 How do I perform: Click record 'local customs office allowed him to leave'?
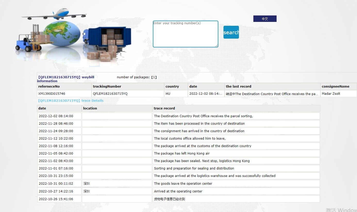pyautogui.click(x=236, y=139)
